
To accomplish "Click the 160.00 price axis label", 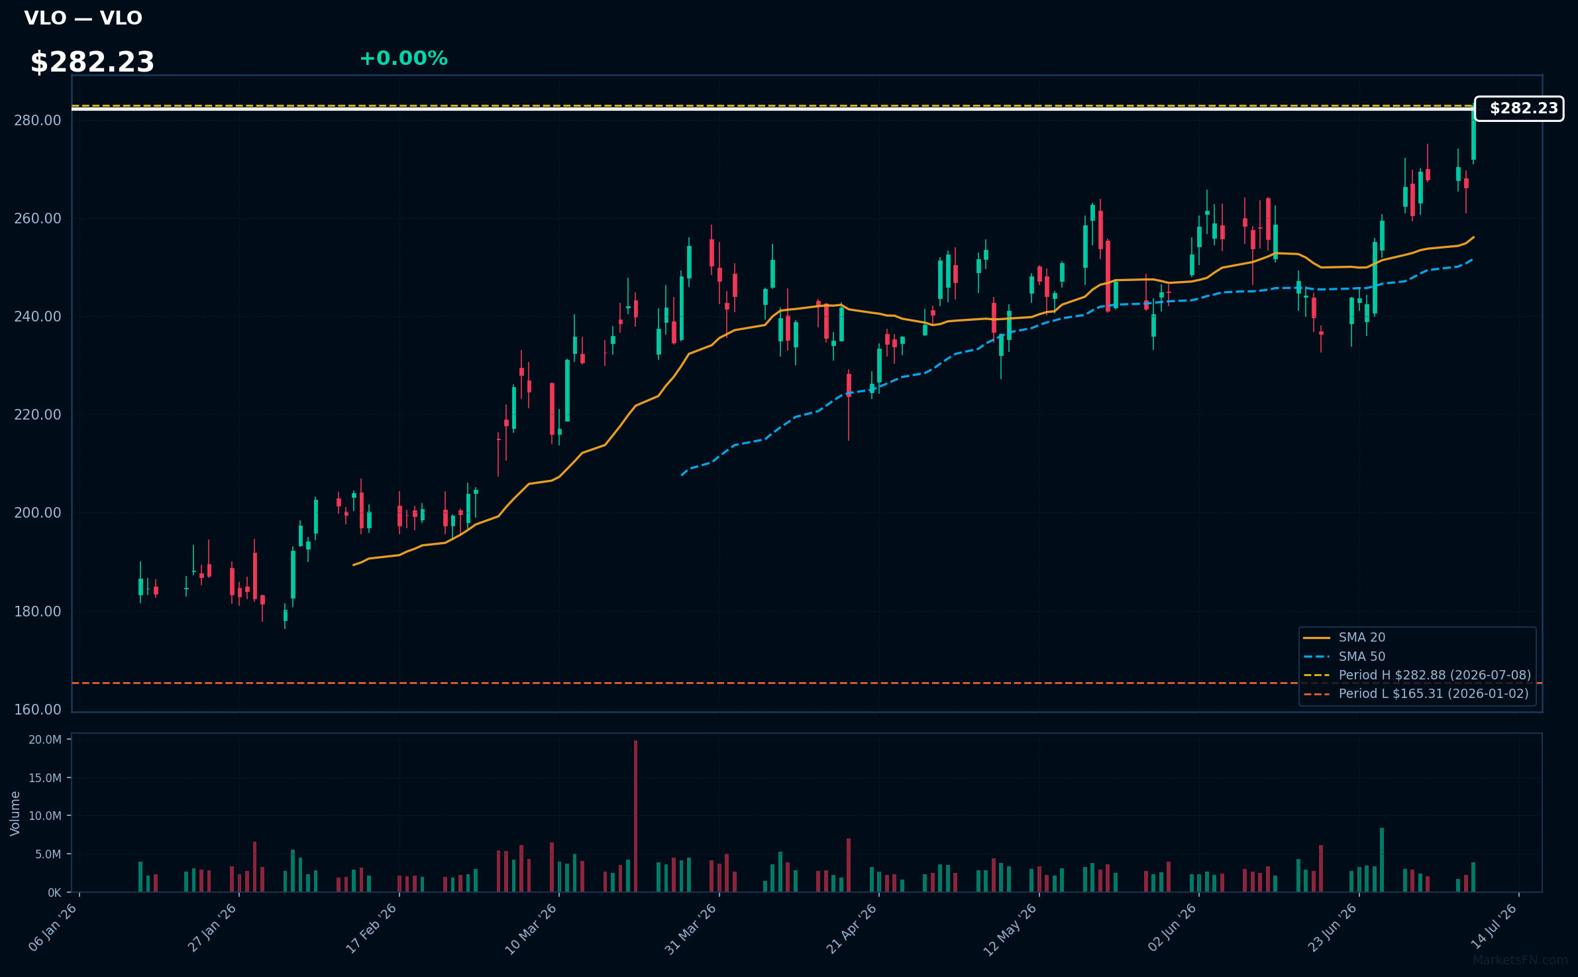I will tap(38, 709).
